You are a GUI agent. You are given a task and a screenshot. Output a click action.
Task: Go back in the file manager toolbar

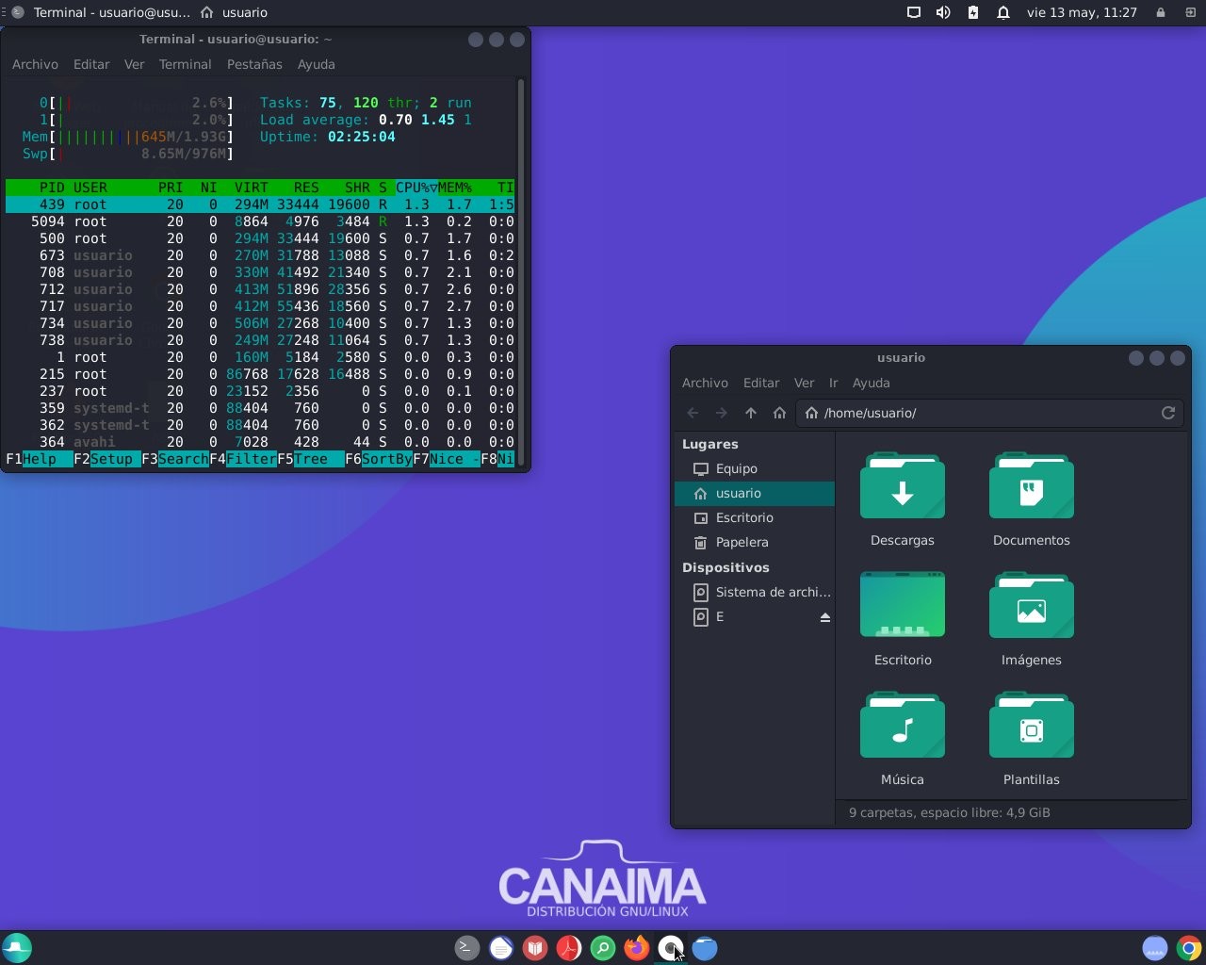693,413
